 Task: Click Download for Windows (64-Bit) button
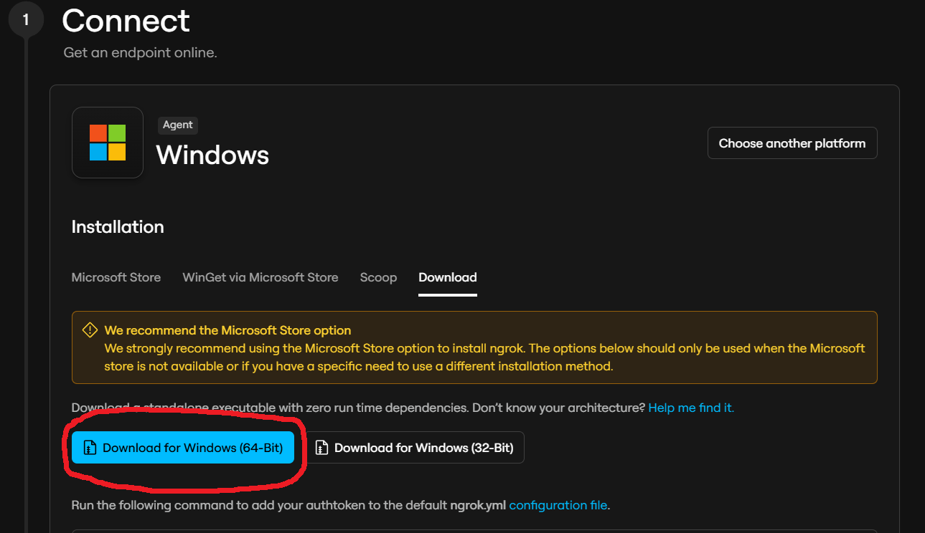[183, 448]
